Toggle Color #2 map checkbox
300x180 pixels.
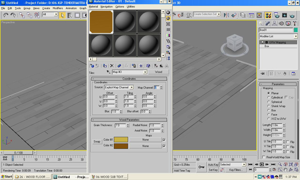(164, 146)
